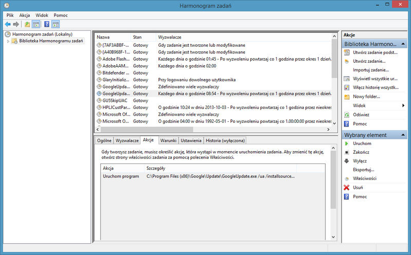
Task: Click the green Uruchom play icon
Action: pos(347,143)
